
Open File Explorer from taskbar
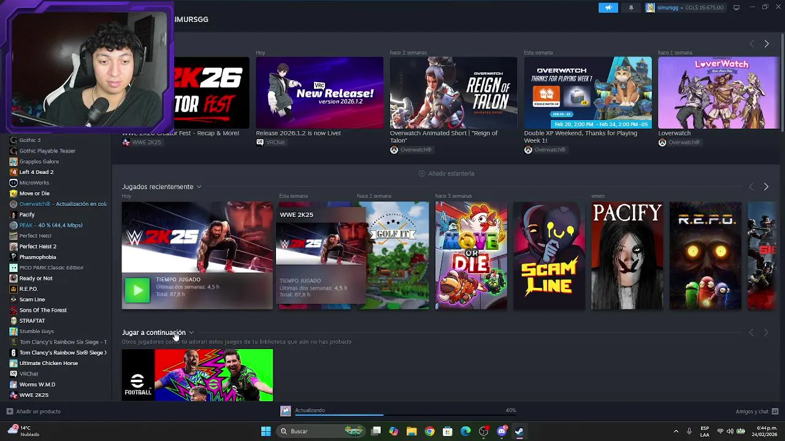click(x=412, y=431)
